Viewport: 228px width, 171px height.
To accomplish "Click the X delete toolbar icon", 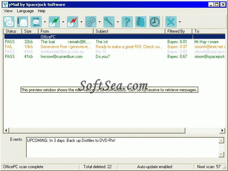I will click(x=171, y=22).
